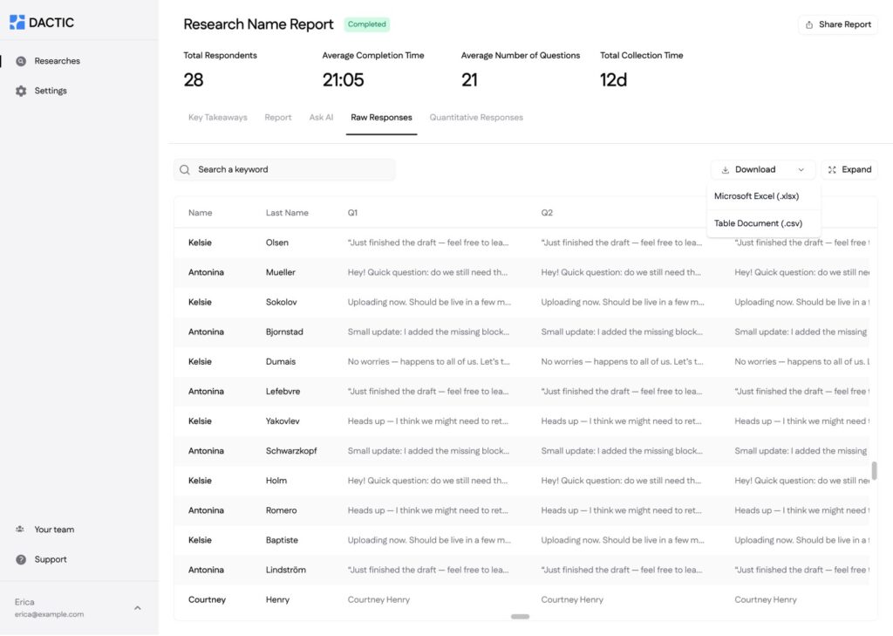Open Researches from the sidebar icon
Screen dimensions: 893x636
pos(21,61)
